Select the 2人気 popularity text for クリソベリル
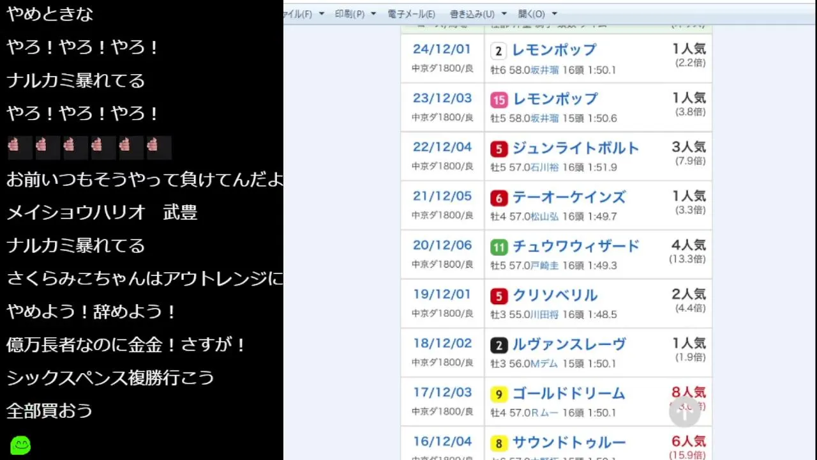The width and height of the screenshot is (817, 460). (689, 295)
